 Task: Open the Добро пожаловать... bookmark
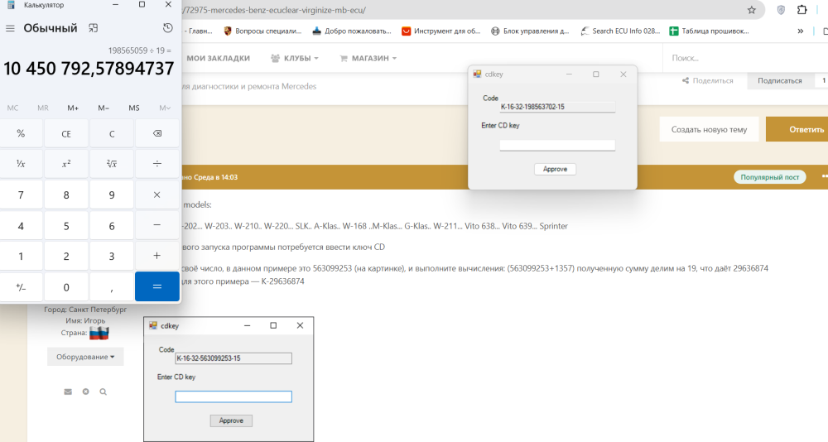coord(352,31)
